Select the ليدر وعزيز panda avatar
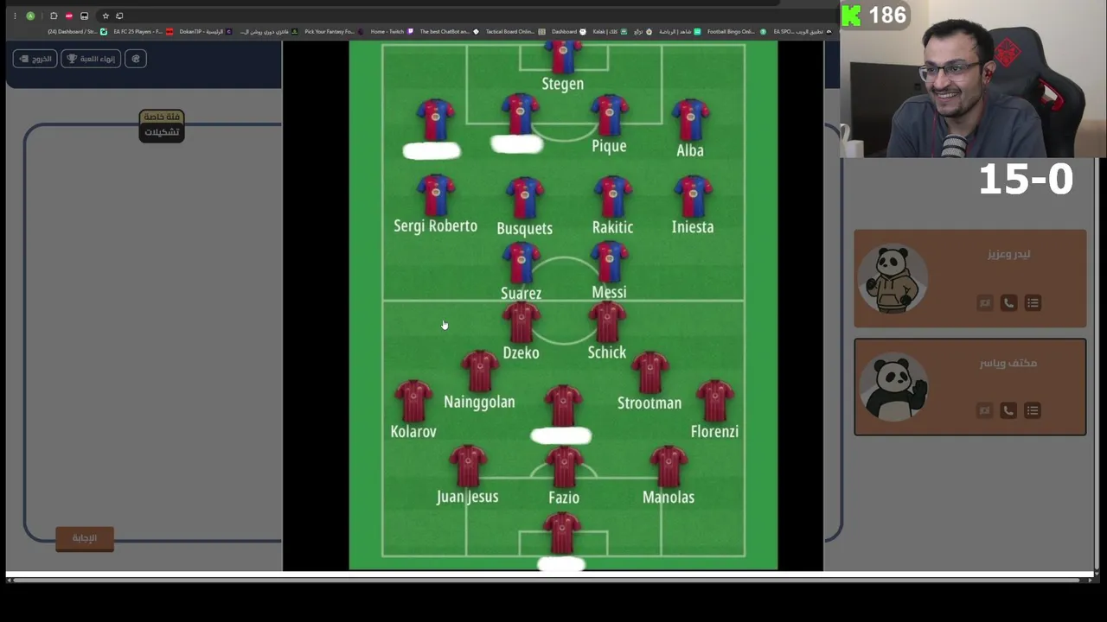The height and width of the screenshot is (622, 1107). coord(893,279)
